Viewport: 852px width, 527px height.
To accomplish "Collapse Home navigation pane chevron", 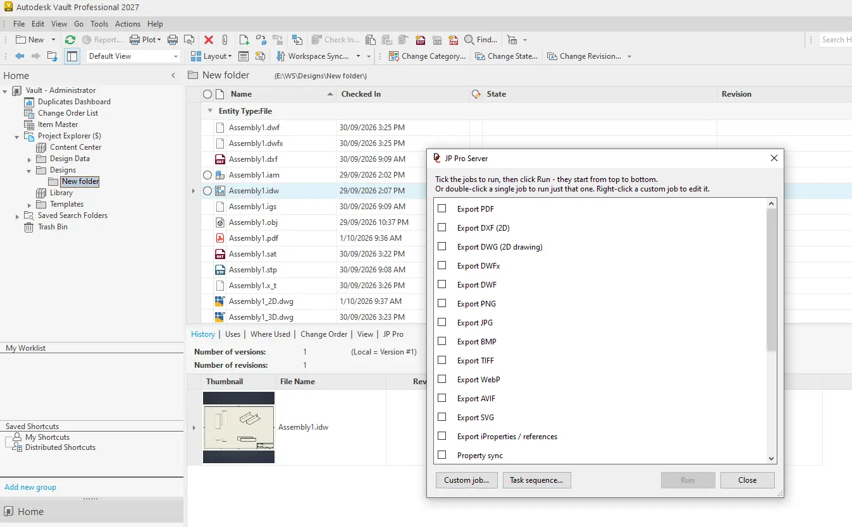I will [174, 76].
